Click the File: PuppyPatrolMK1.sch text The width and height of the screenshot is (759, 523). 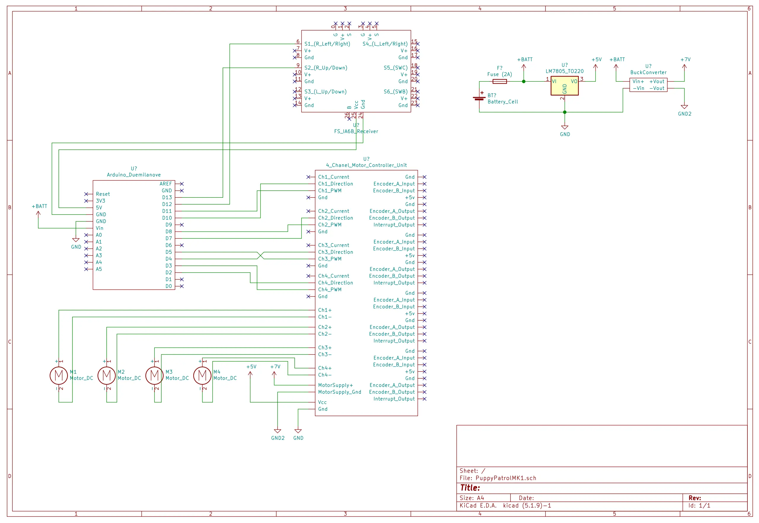(x=498, y=478)
